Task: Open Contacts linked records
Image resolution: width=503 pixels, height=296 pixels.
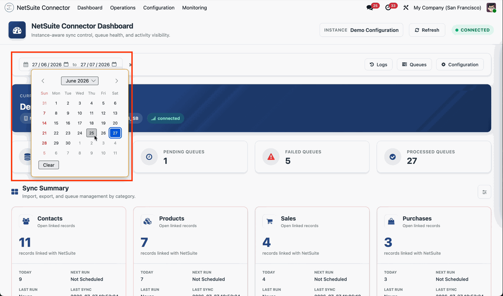Action: coord(56,226)
